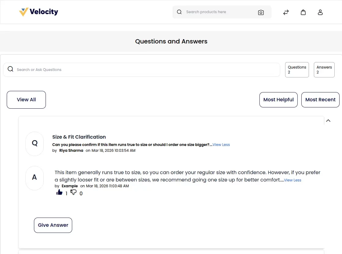342x254 pixels.
Task: Focus the Search or Ask Questions field
Action: pos(142,70)
